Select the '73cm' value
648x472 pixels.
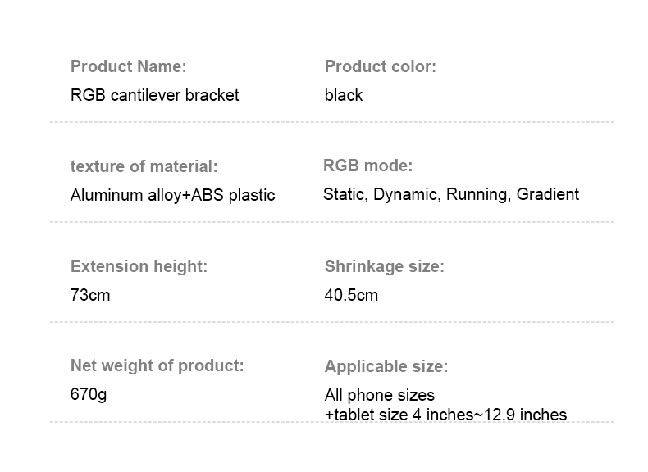coord(89,295)
